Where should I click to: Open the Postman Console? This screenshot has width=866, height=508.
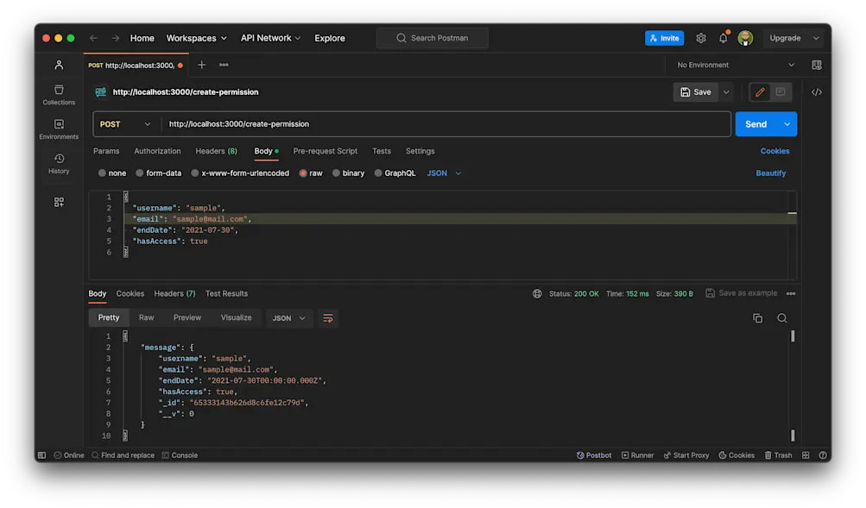tap(180, 455)
